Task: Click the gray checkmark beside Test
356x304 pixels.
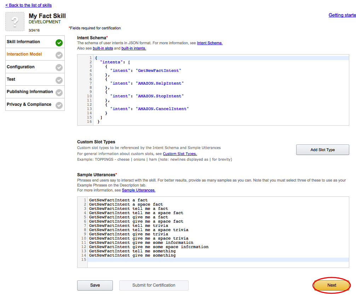Action: (x=59, y=80)
